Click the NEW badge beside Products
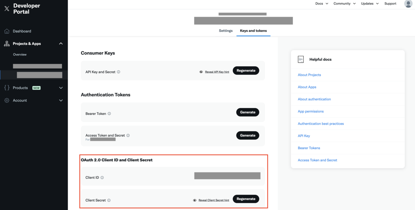415x210 pixels. [x=36, y=88]
